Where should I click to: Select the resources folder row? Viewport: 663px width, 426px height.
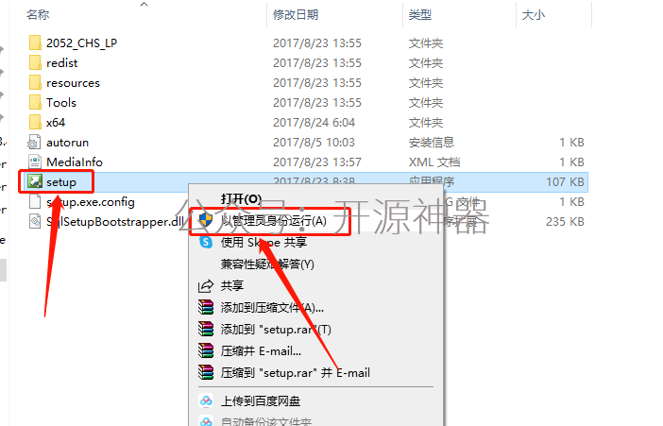pos(303,82)
